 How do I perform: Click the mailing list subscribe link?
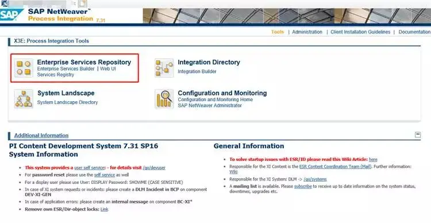(x=303, y=186)
